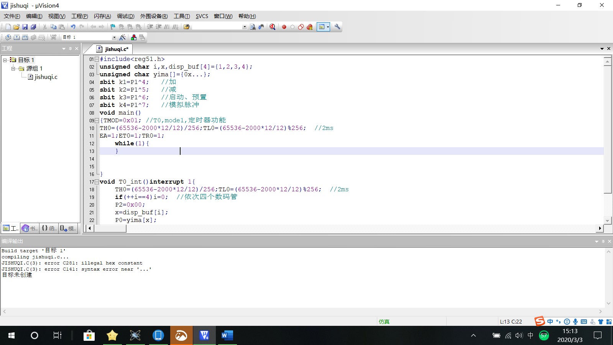The width and height of the screenshot is (613, 345).
Task: Open the find text combo dropdown
Action: (245, 27)
